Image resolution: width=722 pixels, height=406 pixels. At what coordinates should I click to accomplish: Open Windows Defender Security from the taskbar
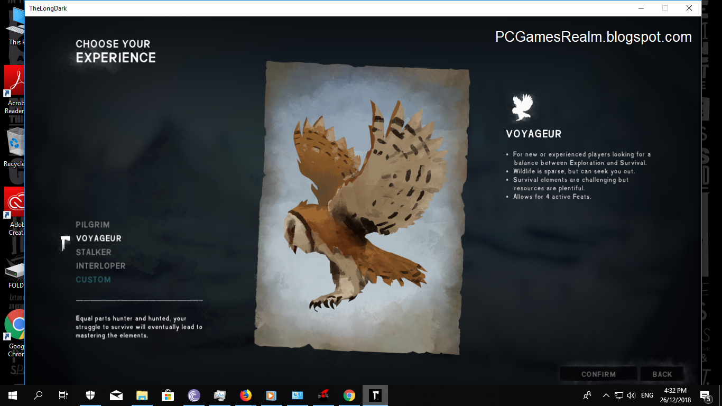coord(90,395)
